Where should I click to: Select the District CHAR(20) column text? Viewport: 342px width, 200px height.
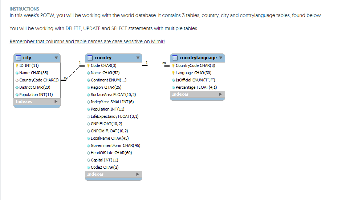pyautogui.click(x=35, y=87)
